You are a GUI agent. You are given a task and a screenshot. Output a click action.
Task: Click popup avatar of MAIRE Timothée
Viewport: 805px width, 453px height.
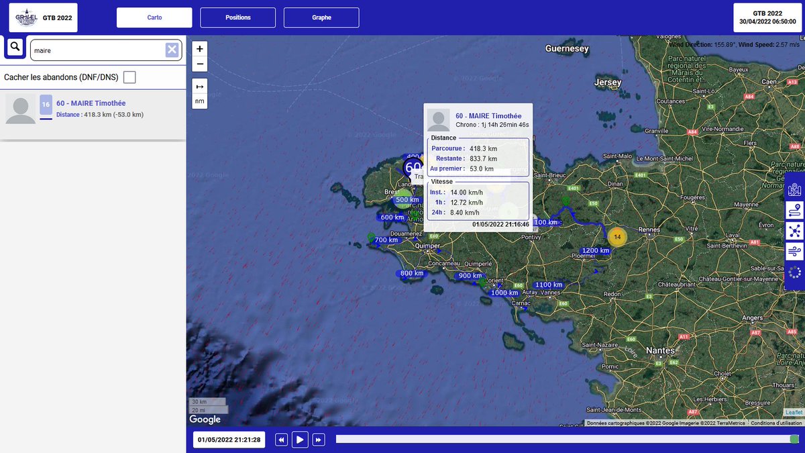(x=439, y=120)
